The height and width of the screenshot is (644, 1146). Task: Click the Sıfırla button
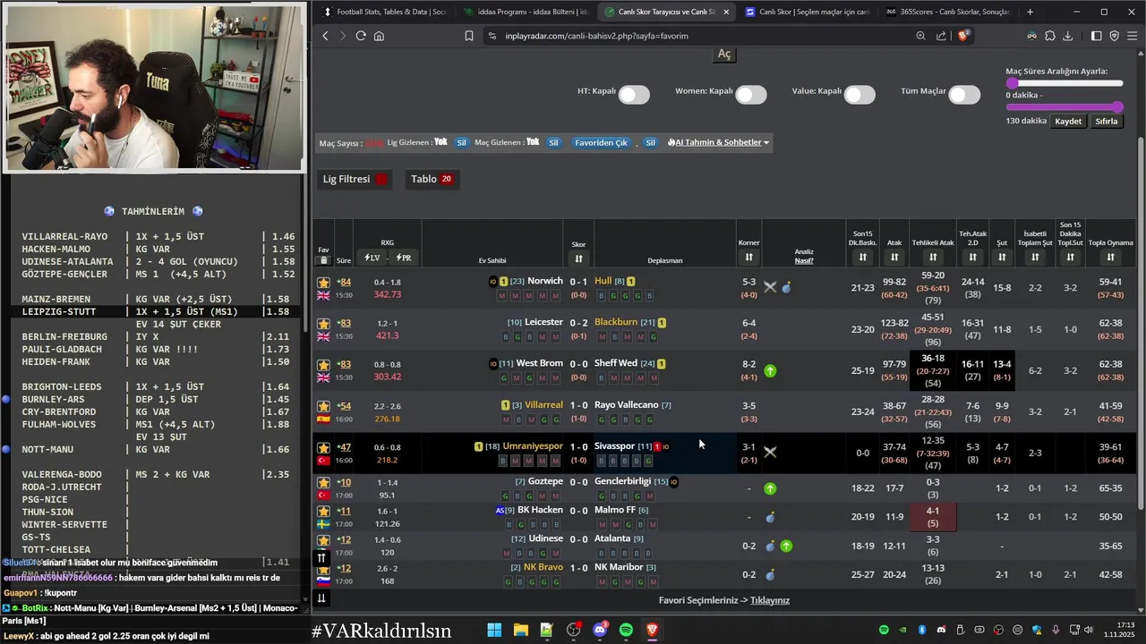pyautogui.click(x=1107, y=121)
